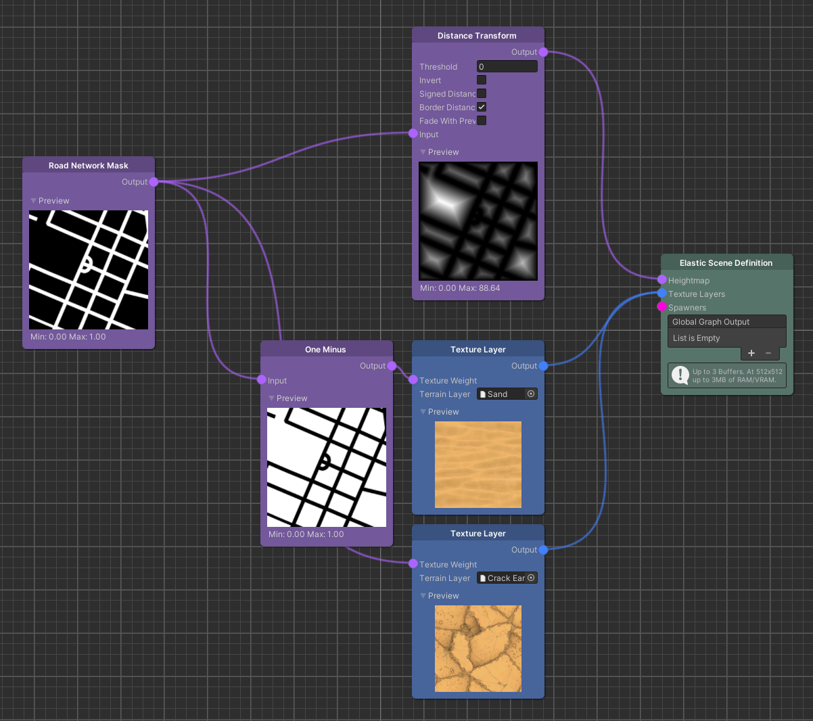Image resolution: width=813 pixels, height=721 pixels.
Task: Enable the Invert checkbox
Action: (482, 80)
